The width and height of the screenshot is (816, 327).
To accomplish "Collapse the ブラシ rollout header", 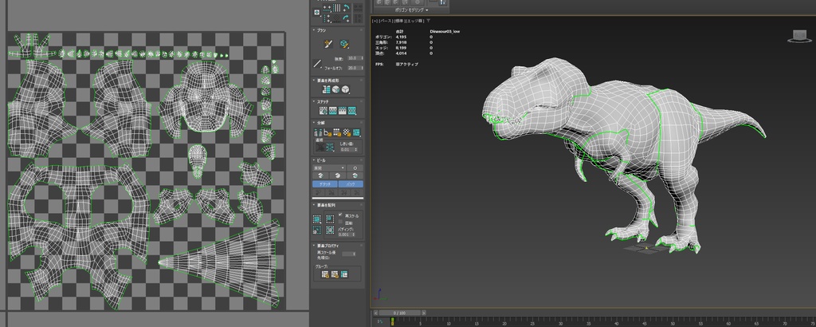I will (322, 30).
